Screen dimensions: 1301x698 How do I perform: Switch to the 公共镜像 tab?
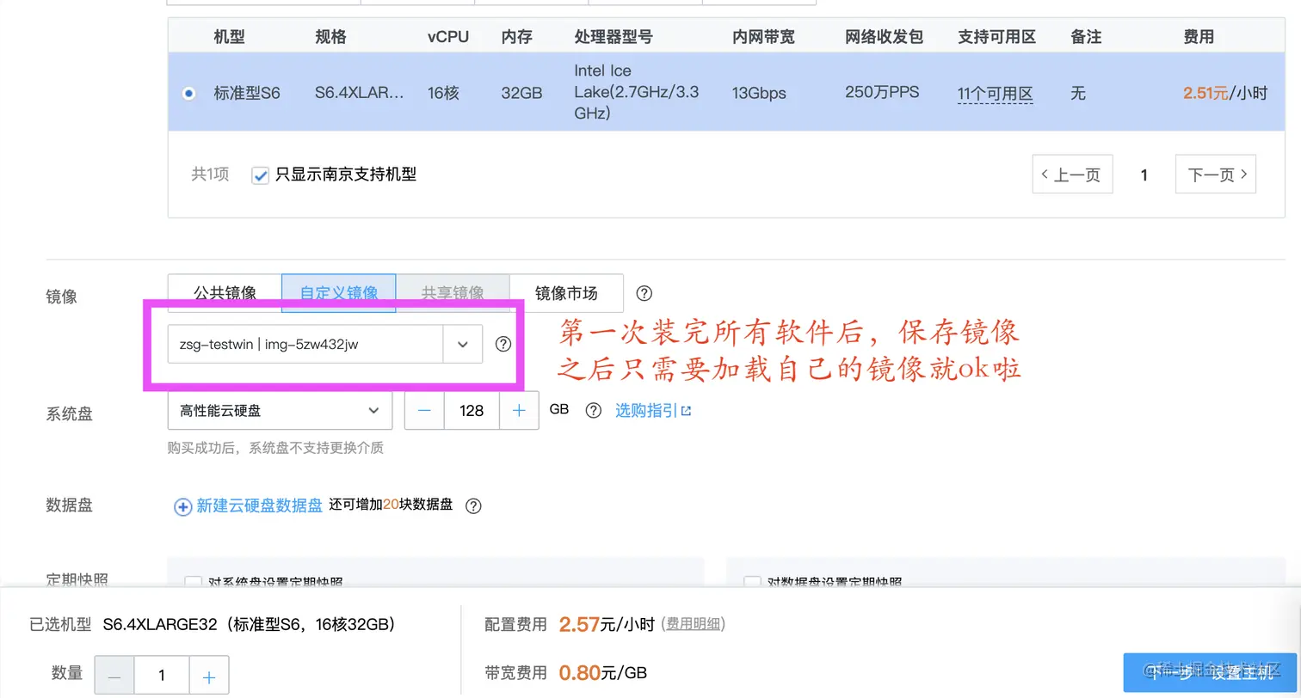[x=223, y=292]
